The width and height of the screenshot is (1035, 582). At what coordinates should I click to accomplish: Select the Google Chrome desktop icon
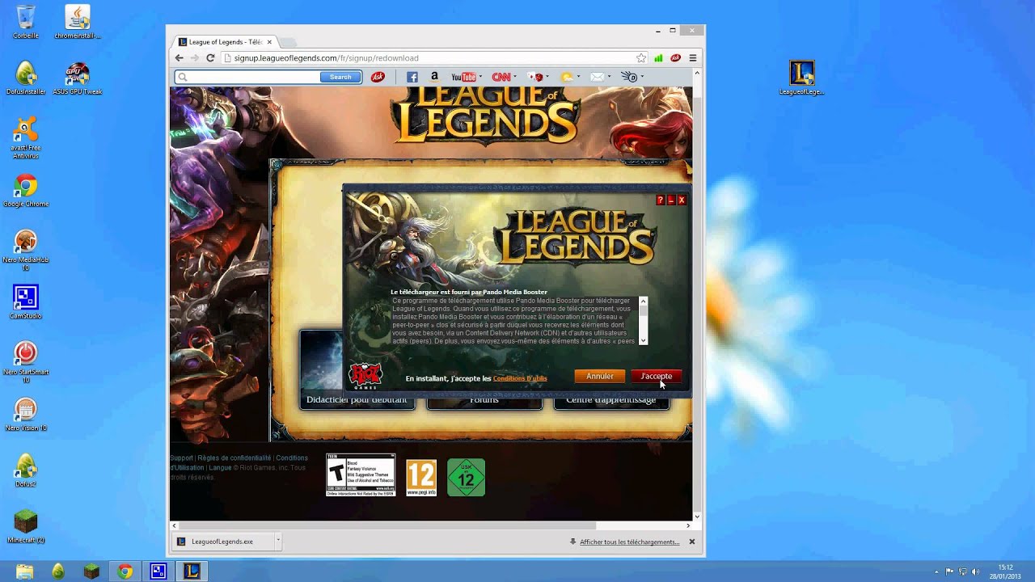click(26, 191)
